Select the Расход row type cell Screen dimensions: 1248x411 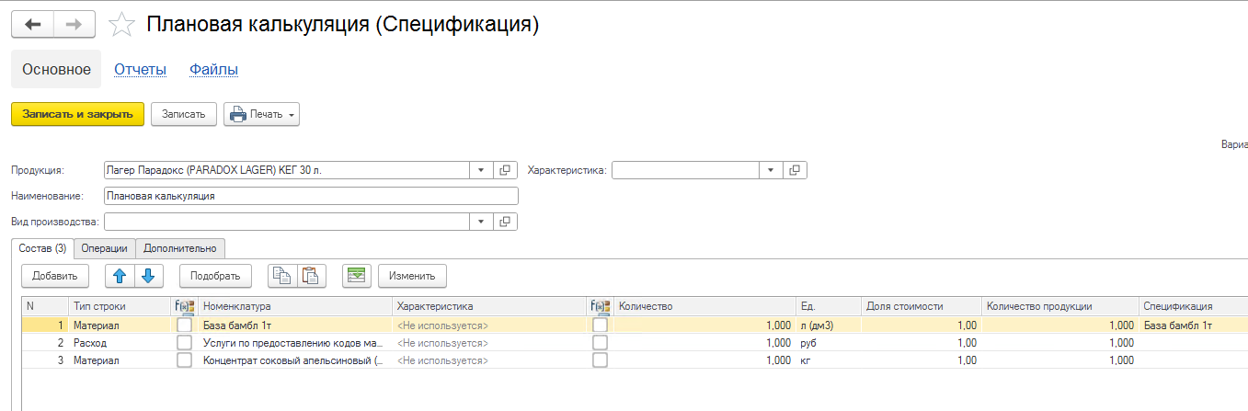click(x=120, y=343)
